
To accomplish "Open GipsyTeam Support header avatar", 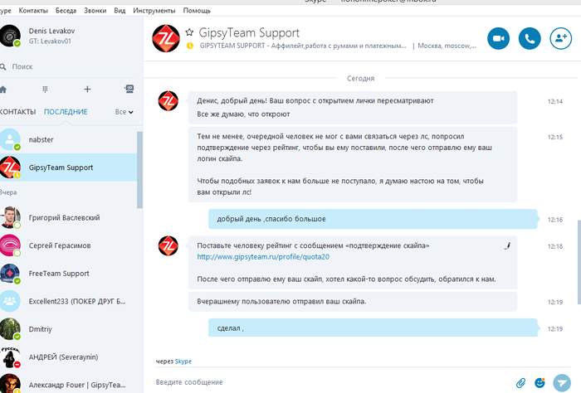I will coord(166,38).
